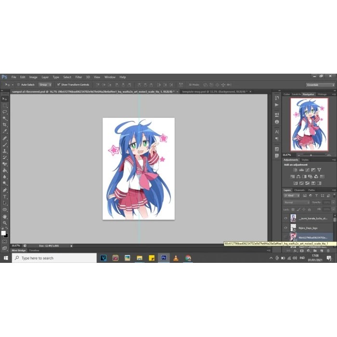Select the Lasso tool
Screen dimensions: 337x337
coord(5,112)
